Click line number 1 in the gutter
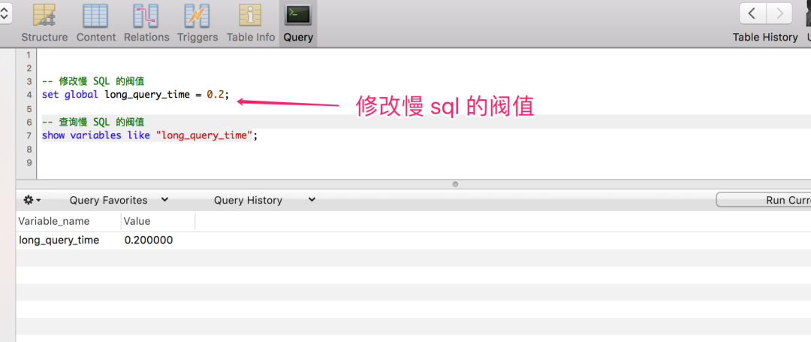The image size is (811, 342). [29, 54]
